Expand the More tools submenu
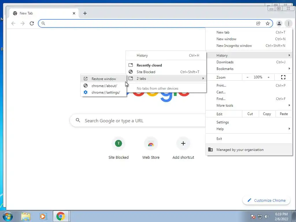Viewport: 296px width, 222px height. [249, 105]
